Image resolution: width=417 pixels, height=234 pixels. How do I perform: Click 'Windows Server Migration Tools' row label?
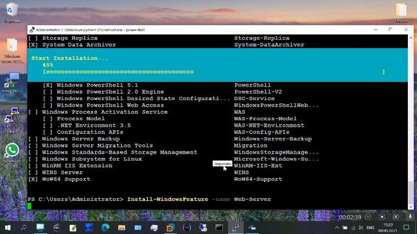[x=97, y=146]
